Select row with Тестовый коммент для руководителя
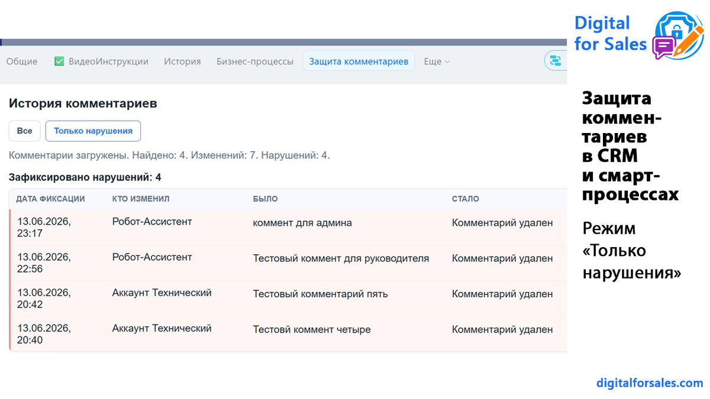Viewport: 710px width, 399px height. (x=288, y=263)
